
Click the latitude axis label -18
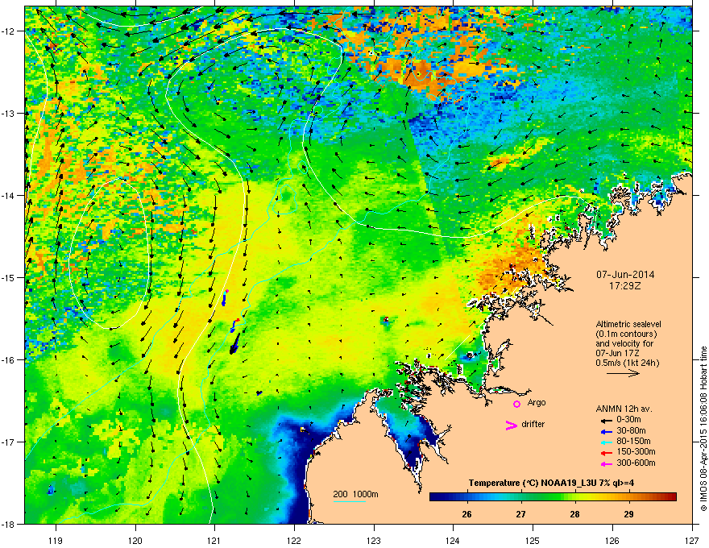pos(8,524)
